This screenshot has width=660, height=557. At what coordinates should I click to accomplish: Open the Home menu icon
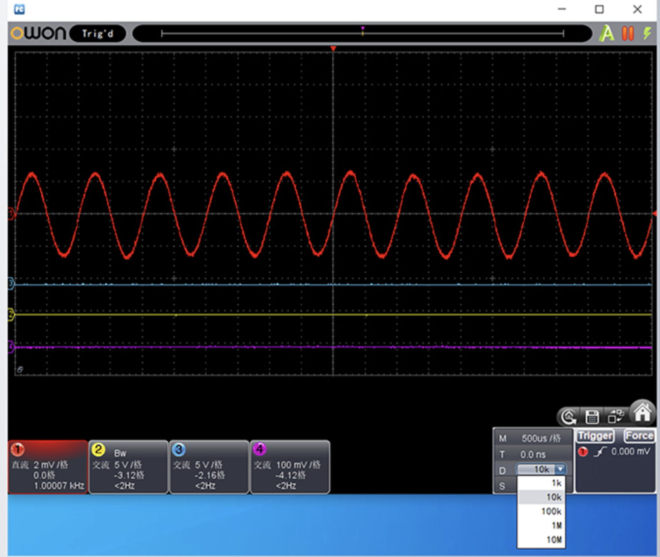(642, 412)
